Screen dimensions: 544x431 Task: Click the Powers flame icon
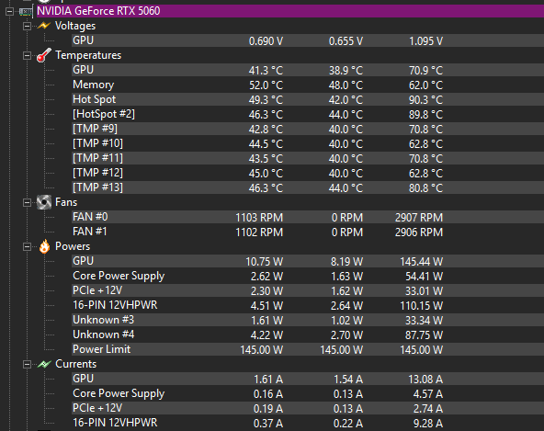tap(44, 246)
